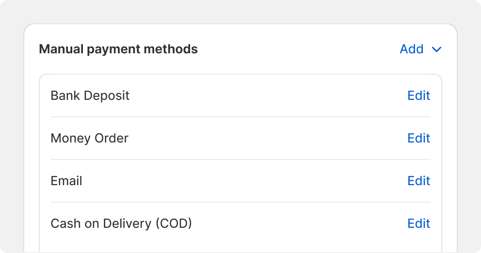Select the Money Order label text

[x=89, y=138]
